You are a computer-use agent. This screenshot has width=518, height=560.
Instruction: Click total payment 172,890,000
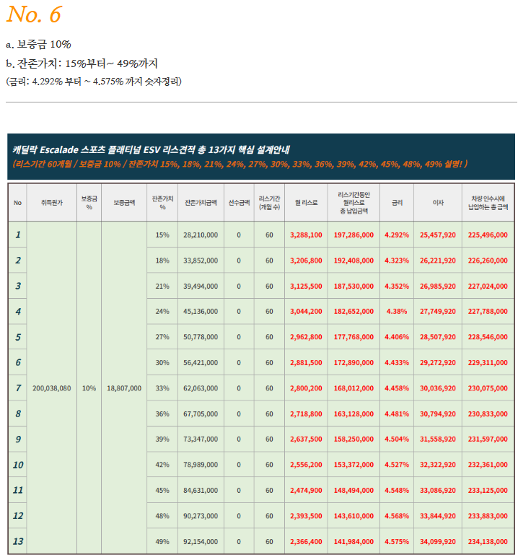click(x=354, y=362)
